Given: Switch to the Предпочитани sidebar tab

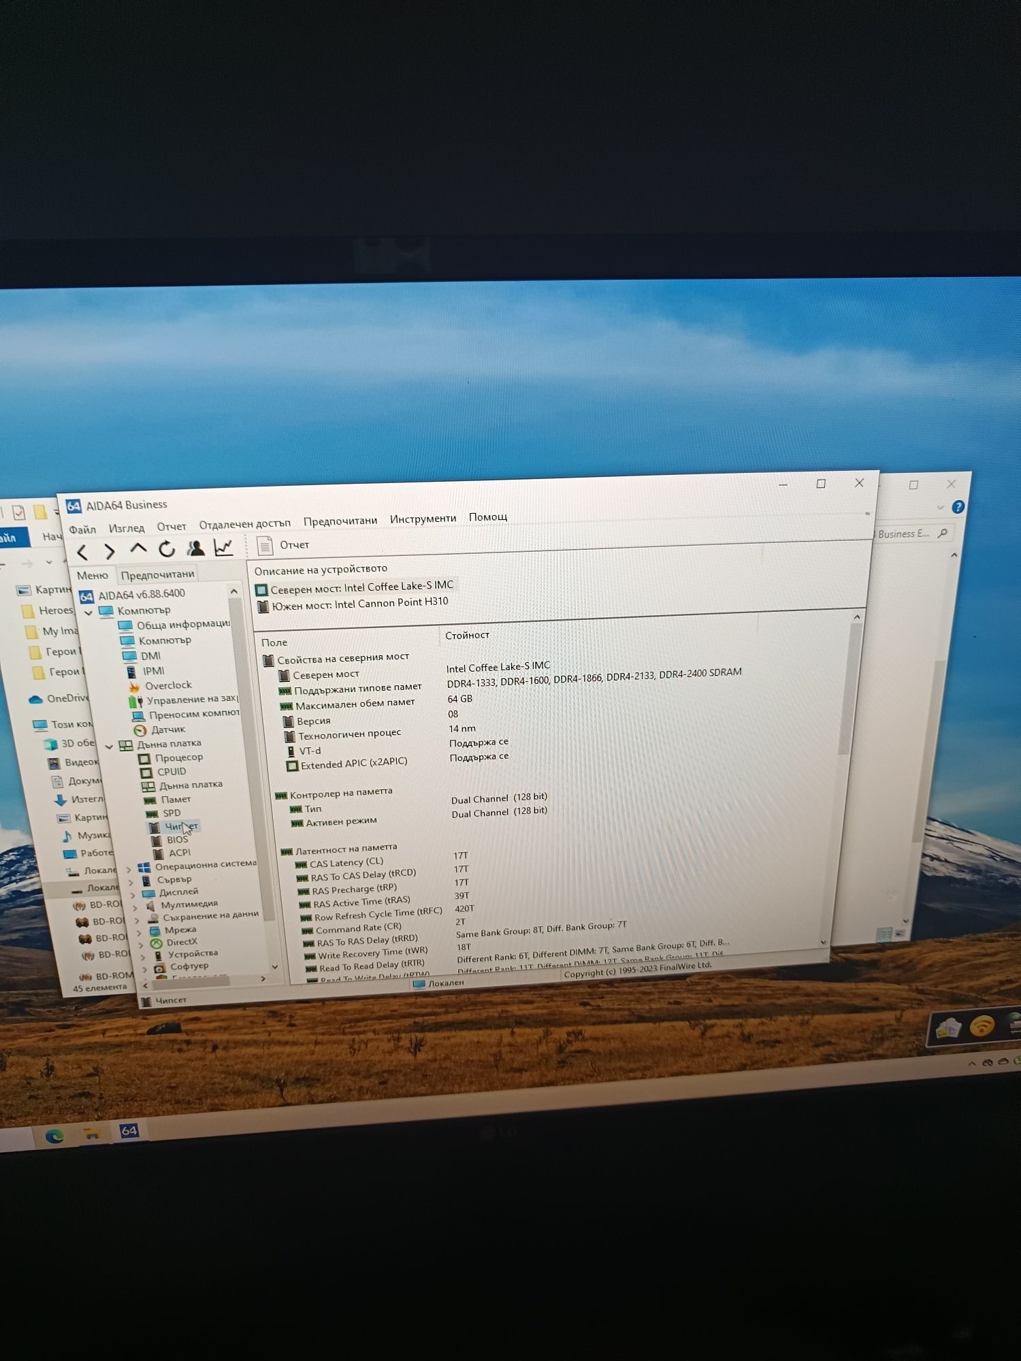Looking at the screenshot, I should click(157, 574).
